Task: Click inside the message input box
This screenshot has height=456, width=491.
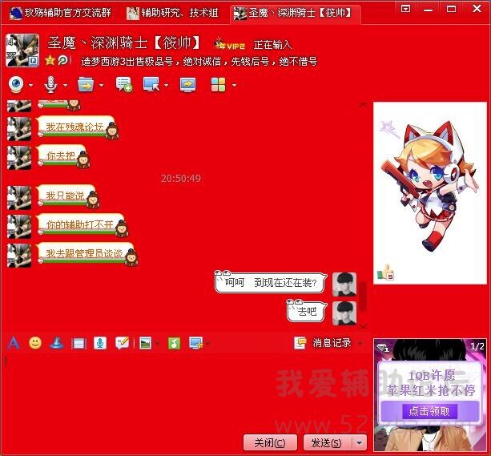Action: pyautogui.click(x=185, y=392)
